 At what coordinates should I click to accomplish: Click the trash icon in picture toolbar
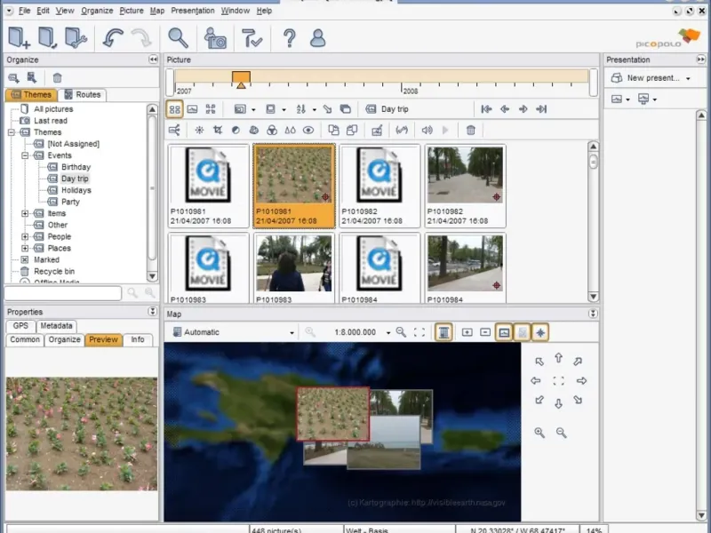point(471,130)
